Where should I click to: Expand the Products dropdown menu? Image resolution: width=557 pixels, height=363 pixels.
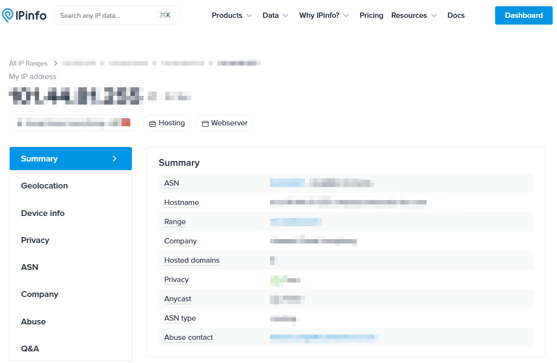(232, 15)
